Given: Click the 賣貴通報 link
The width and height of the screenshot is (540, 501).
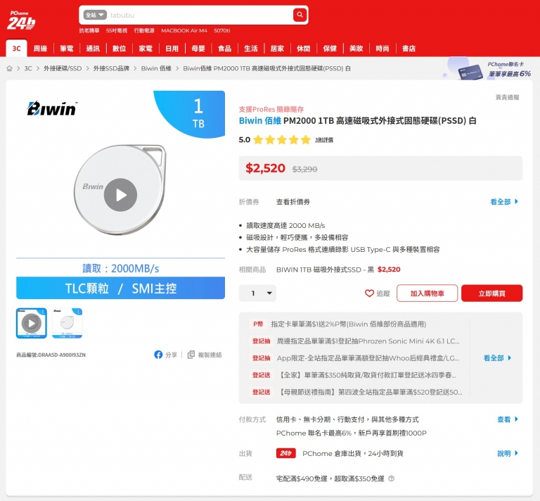Looking at the screenshot, I should [507, 97].
